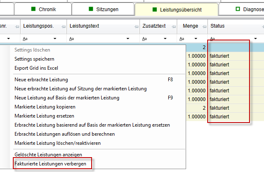Choose Neue erbrachte Leistung menu item

click(x=41, y=80)
